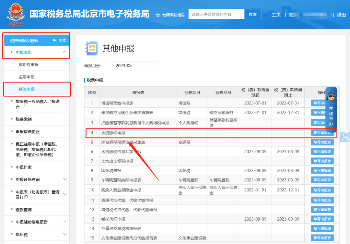Focus the search content input box
350x244 pixels.
coord(216,14)
